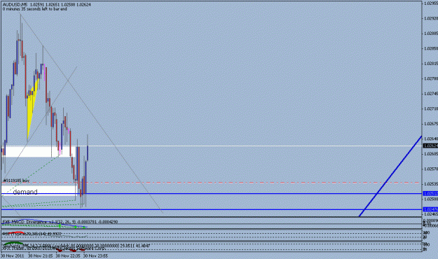438x259 pixels.
Task: Click the white demand zone rectangle
Action: coord(39,190)
